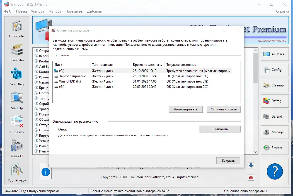The height and width of the screenshot is (196, 293).
Task: Select the WinToHDD (F:) drive row
Action: 142,81
